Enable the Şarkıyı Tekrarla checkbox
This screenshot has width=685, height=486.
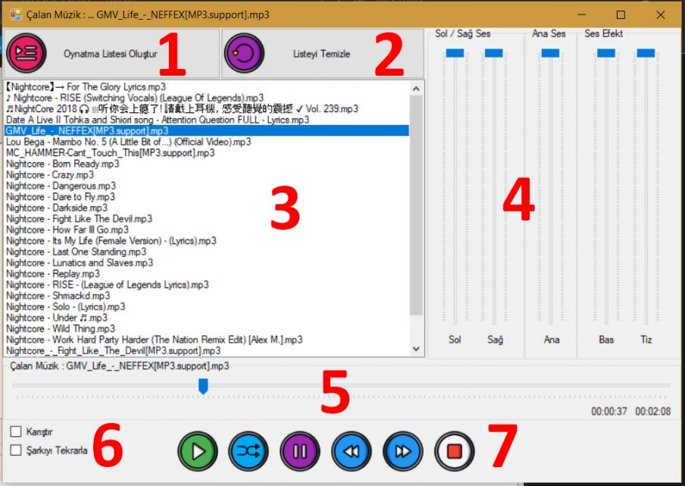coord(15,449)
